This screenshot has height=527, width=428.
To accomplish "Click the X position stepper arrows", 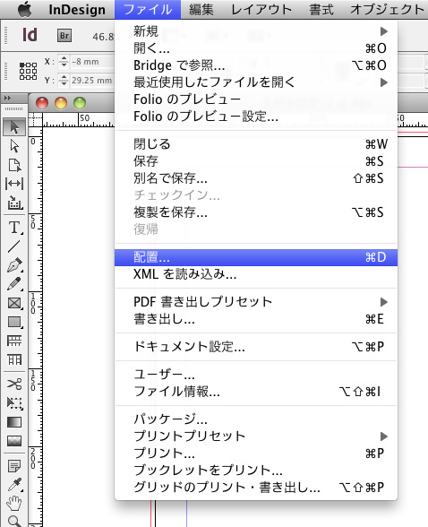I will (x=64, y=62).
